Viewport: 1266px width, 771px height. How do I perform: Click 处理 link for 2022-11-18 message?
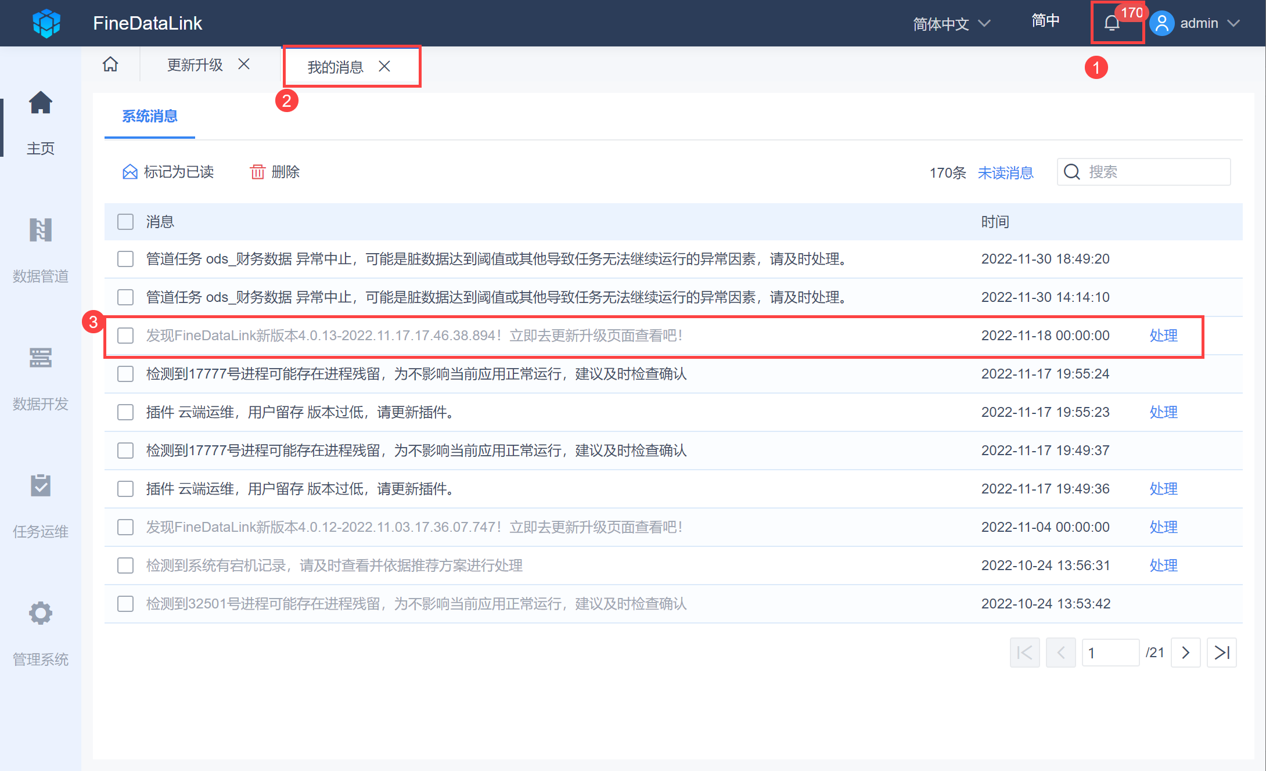(1163, 336)
